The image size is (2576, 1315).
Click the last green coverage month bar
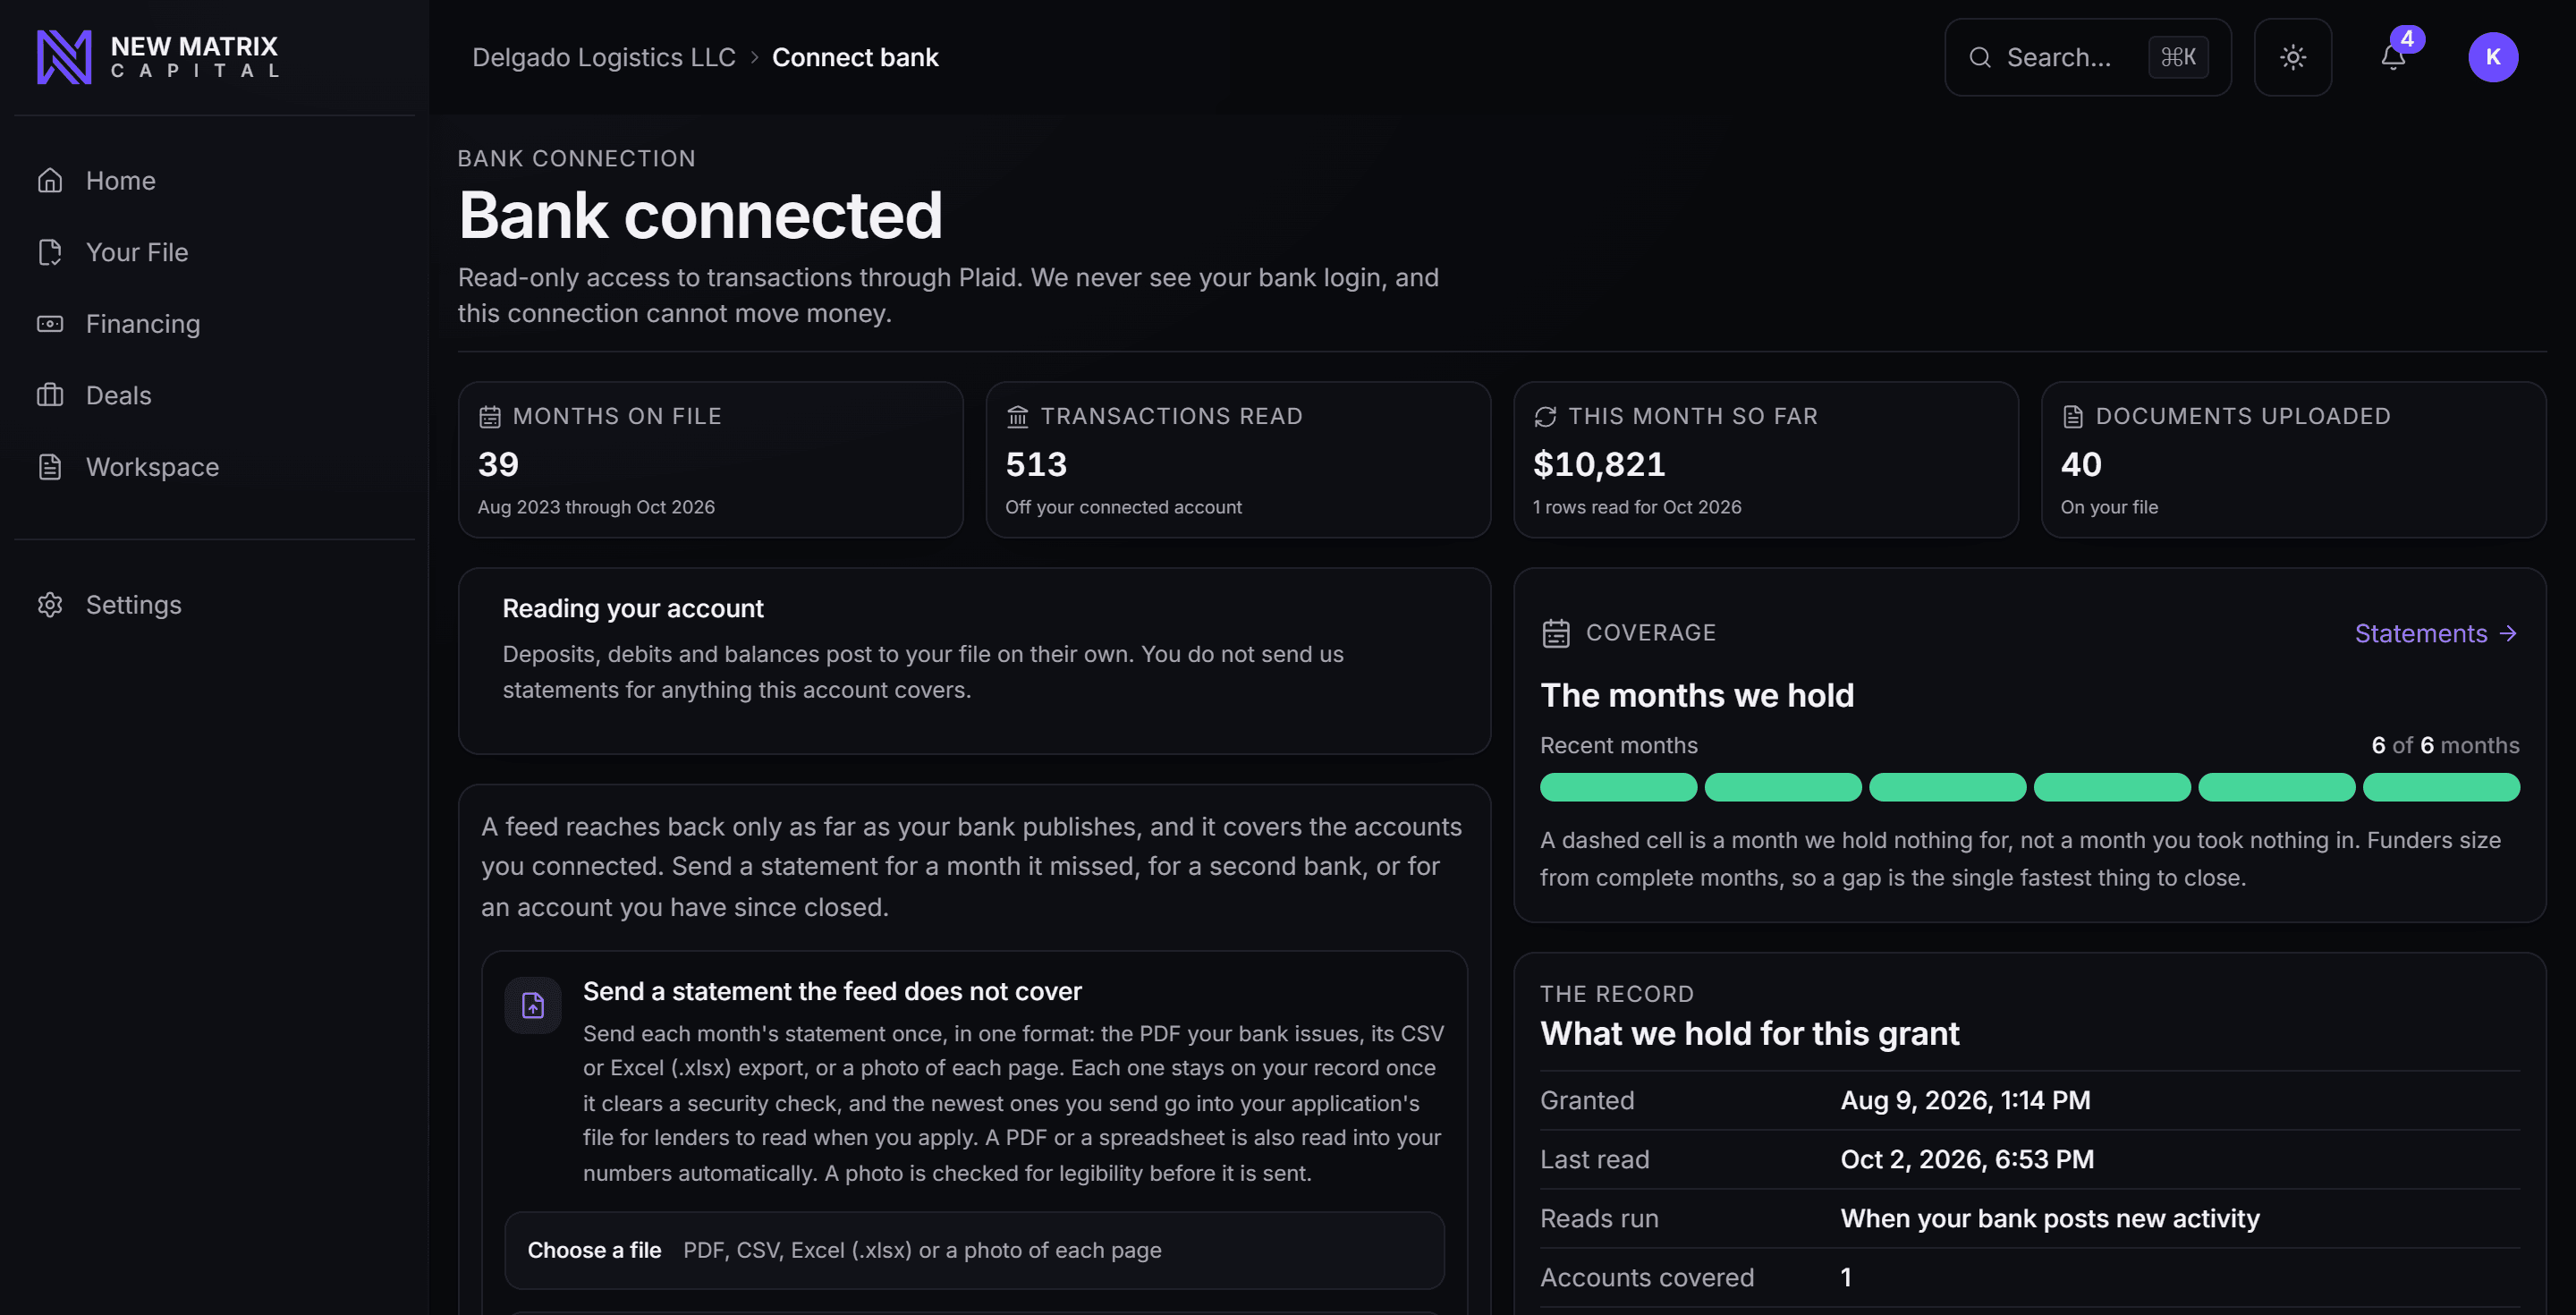pyautogui.click(x=2440, y=787)
